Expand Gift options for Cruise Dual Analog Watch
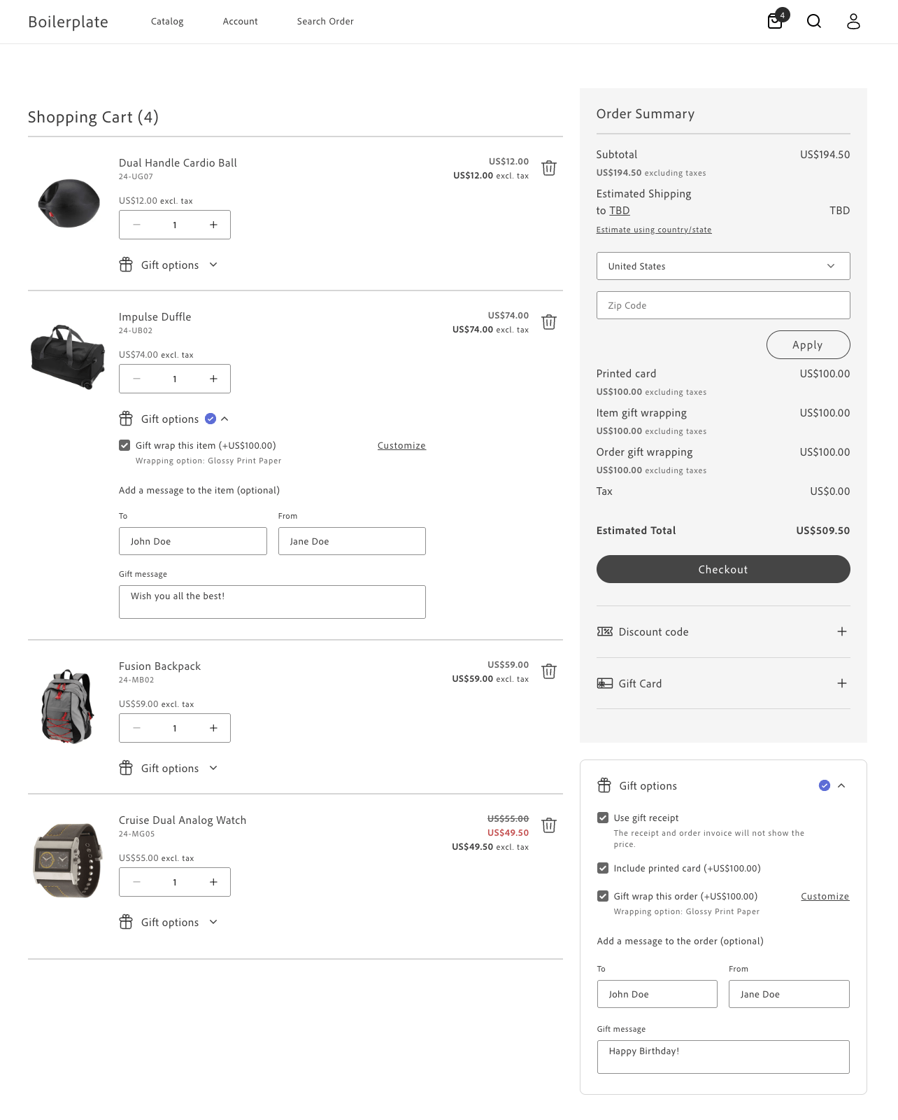This screenshot has height=1120, width=898. 213,922
